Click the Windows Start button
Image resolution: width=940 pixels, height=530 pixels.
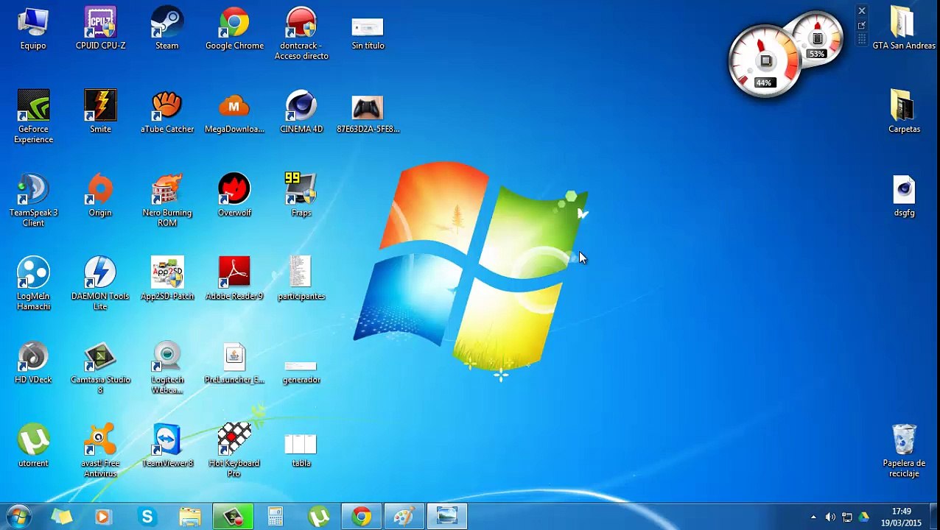point(18,517)
